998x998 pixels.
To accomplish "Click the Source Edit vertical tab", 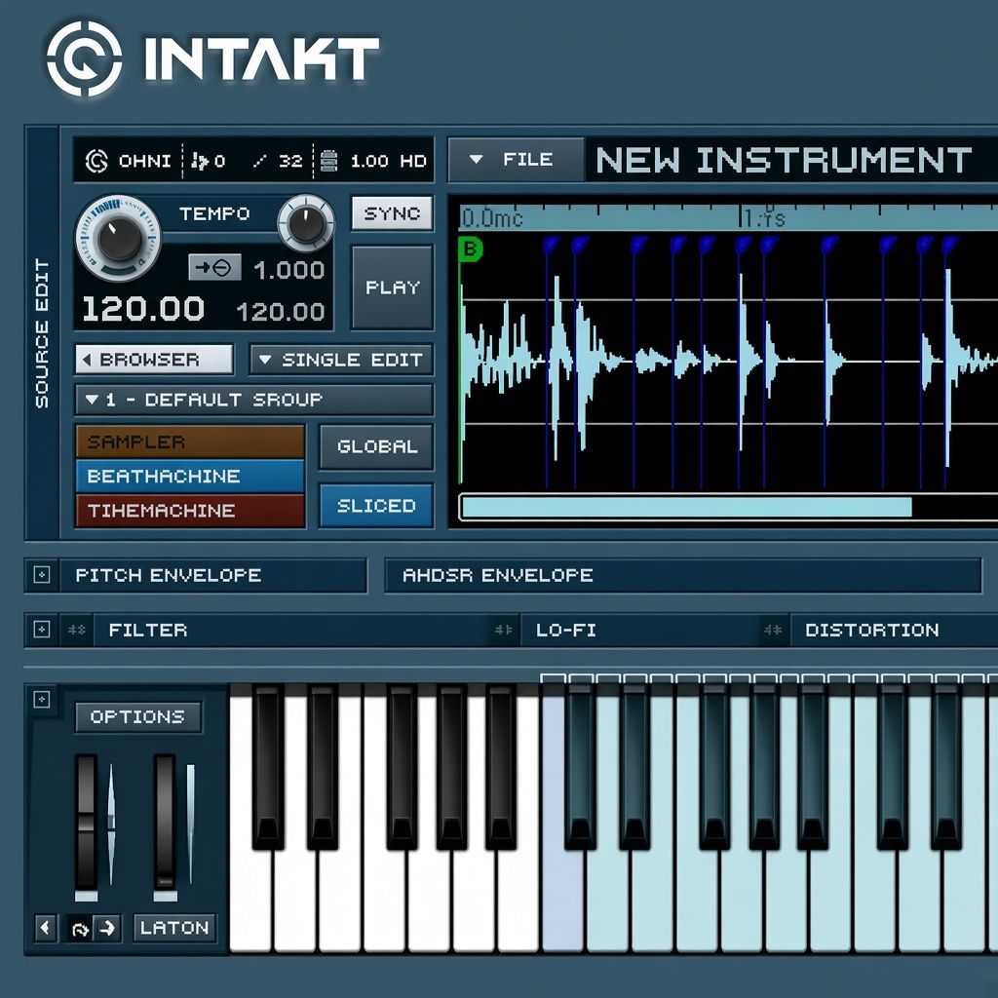I will (42, 333).
